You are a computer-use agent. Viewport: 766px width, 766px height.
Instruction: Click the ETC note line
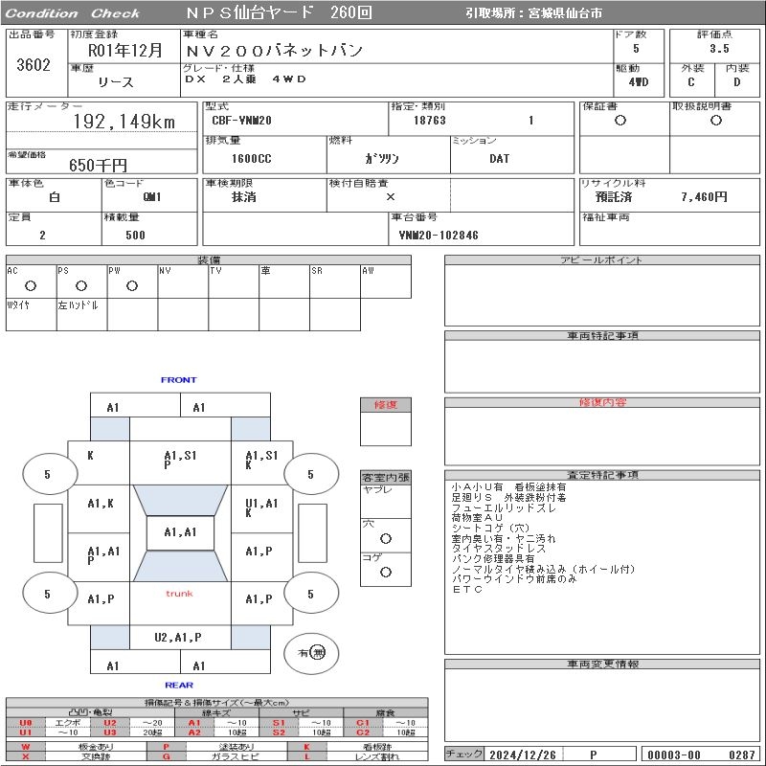(x=467, y=589)
